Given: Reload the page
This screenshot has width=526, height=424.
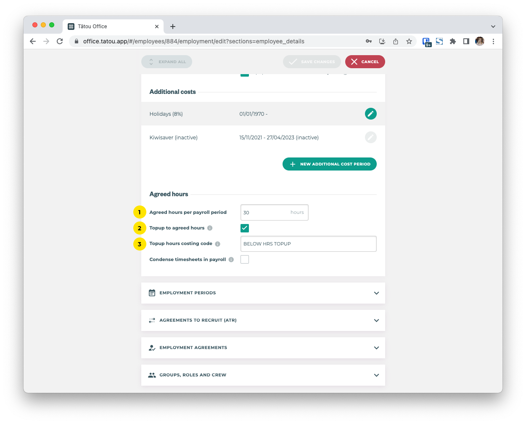Looking at the screenshot, I should pyautogui.click(x=60, y=41).
